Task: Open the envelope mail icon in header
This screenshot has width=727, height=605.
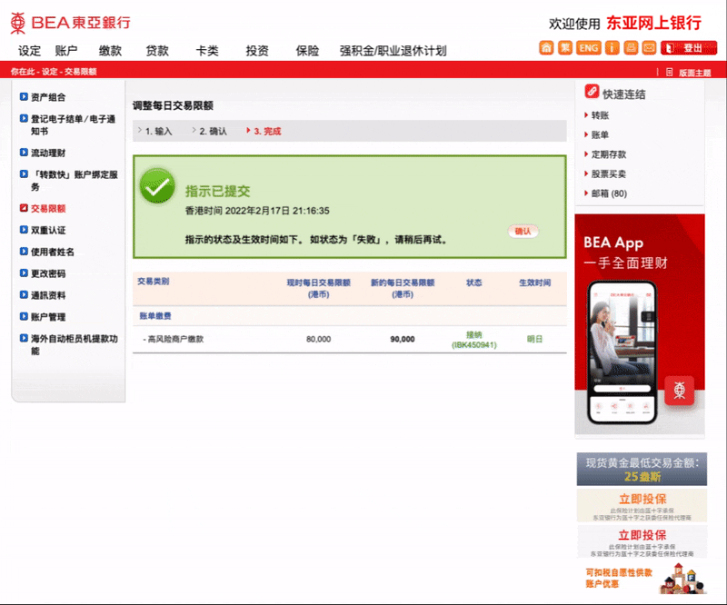Action: (x=649, y=48)
